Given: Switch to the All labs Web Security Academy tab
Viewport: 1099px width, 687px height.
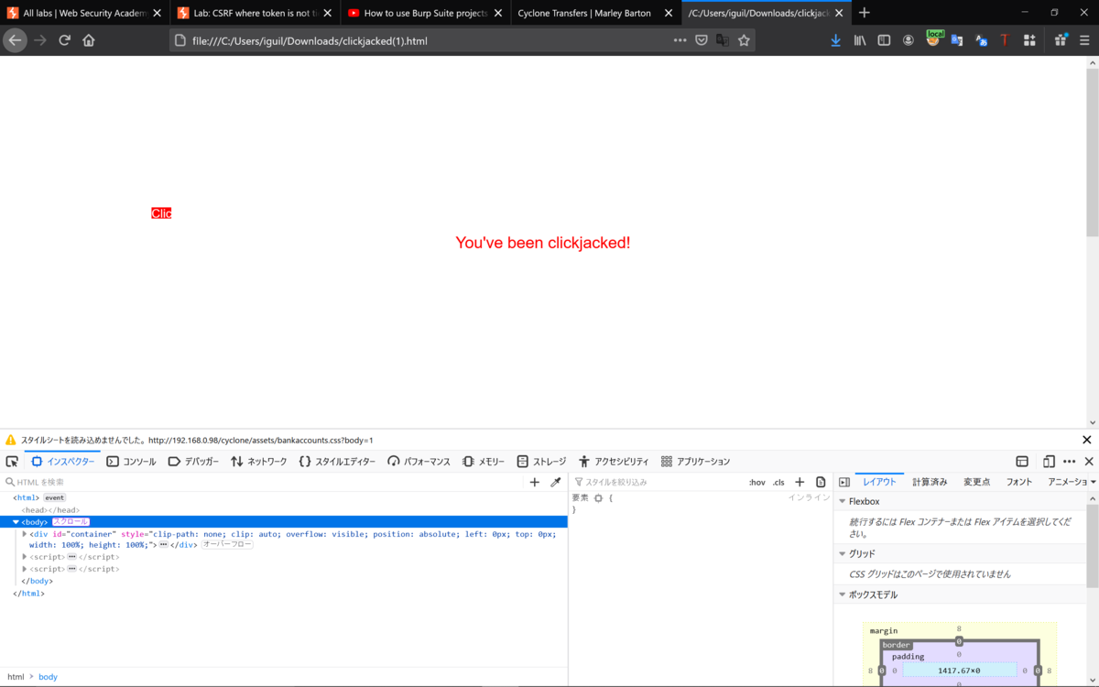Looking at the screenshot, I should tap(84, 13).
